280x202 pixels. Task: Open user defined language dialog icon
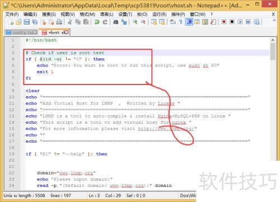[197, 22]
